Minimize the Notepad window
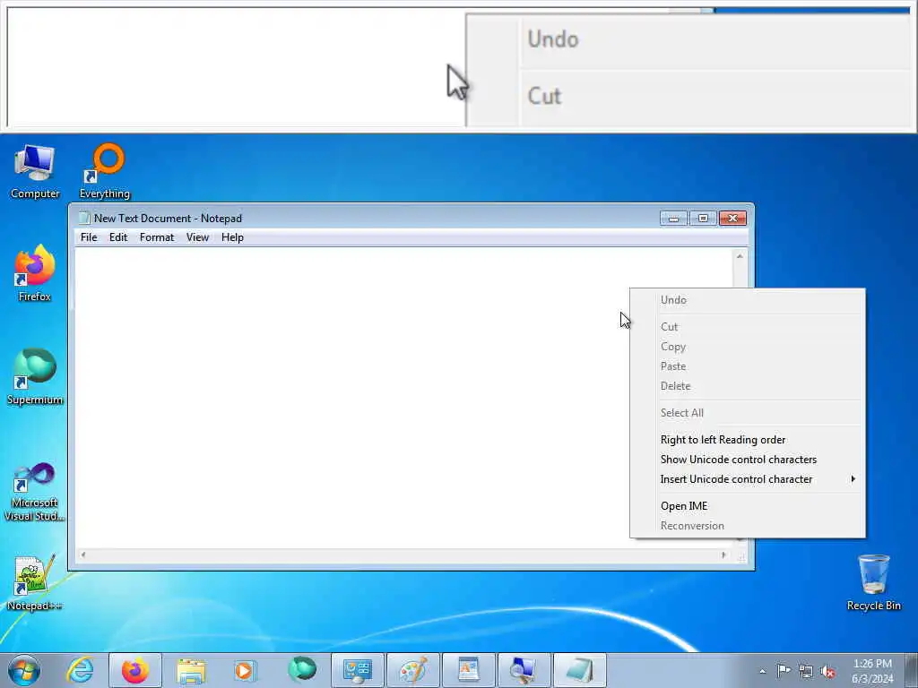Screen dimensions: 918x688 coord(673,219)
